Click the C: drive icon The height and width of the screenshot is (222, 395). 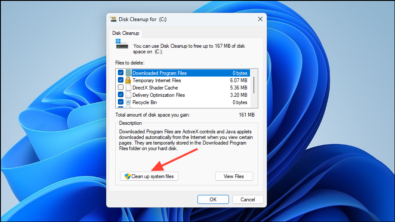pos(122,44)
